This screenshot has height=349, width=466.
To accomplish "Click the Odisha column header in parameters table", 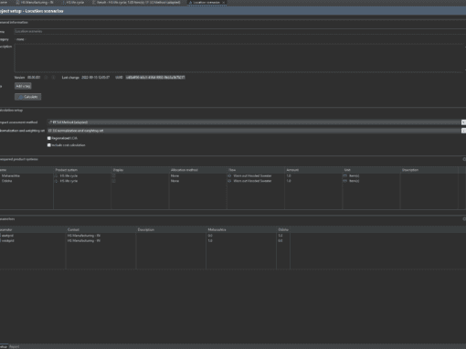I will tap(283, 229).
